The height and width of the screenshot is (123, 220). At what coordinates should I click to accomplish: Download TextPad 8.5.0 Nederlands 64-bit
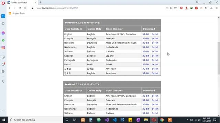155,47
